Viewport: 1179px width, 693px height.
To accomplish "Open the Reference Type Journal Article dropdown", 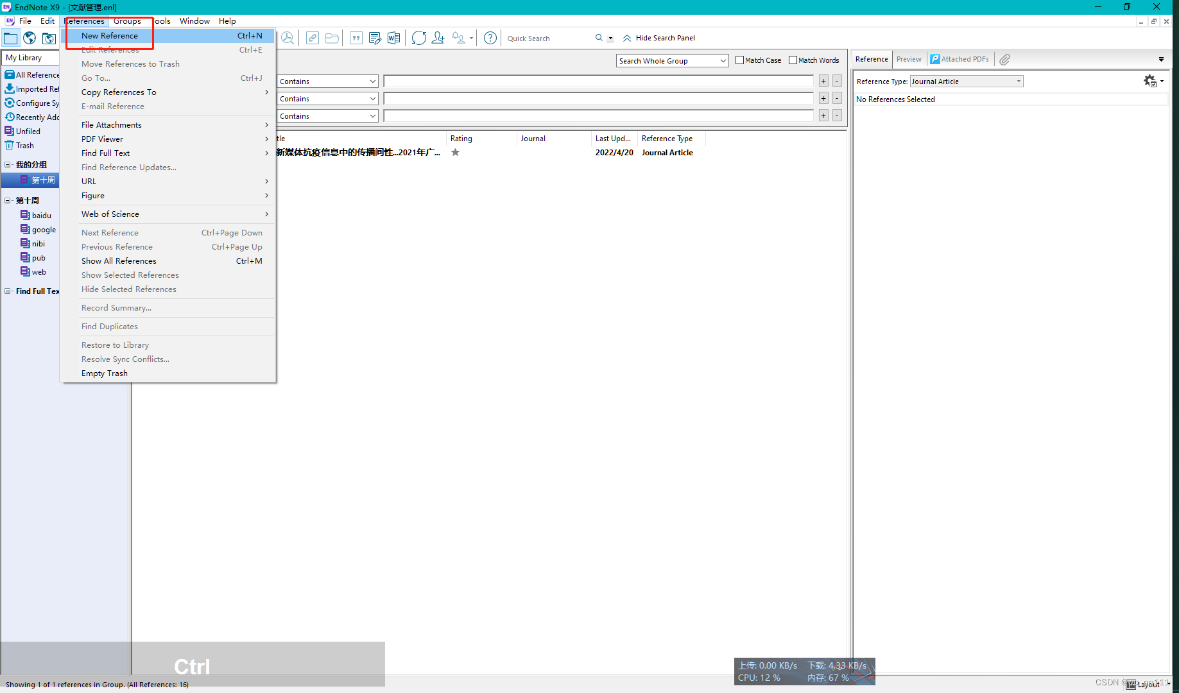I will click(967, 81).
